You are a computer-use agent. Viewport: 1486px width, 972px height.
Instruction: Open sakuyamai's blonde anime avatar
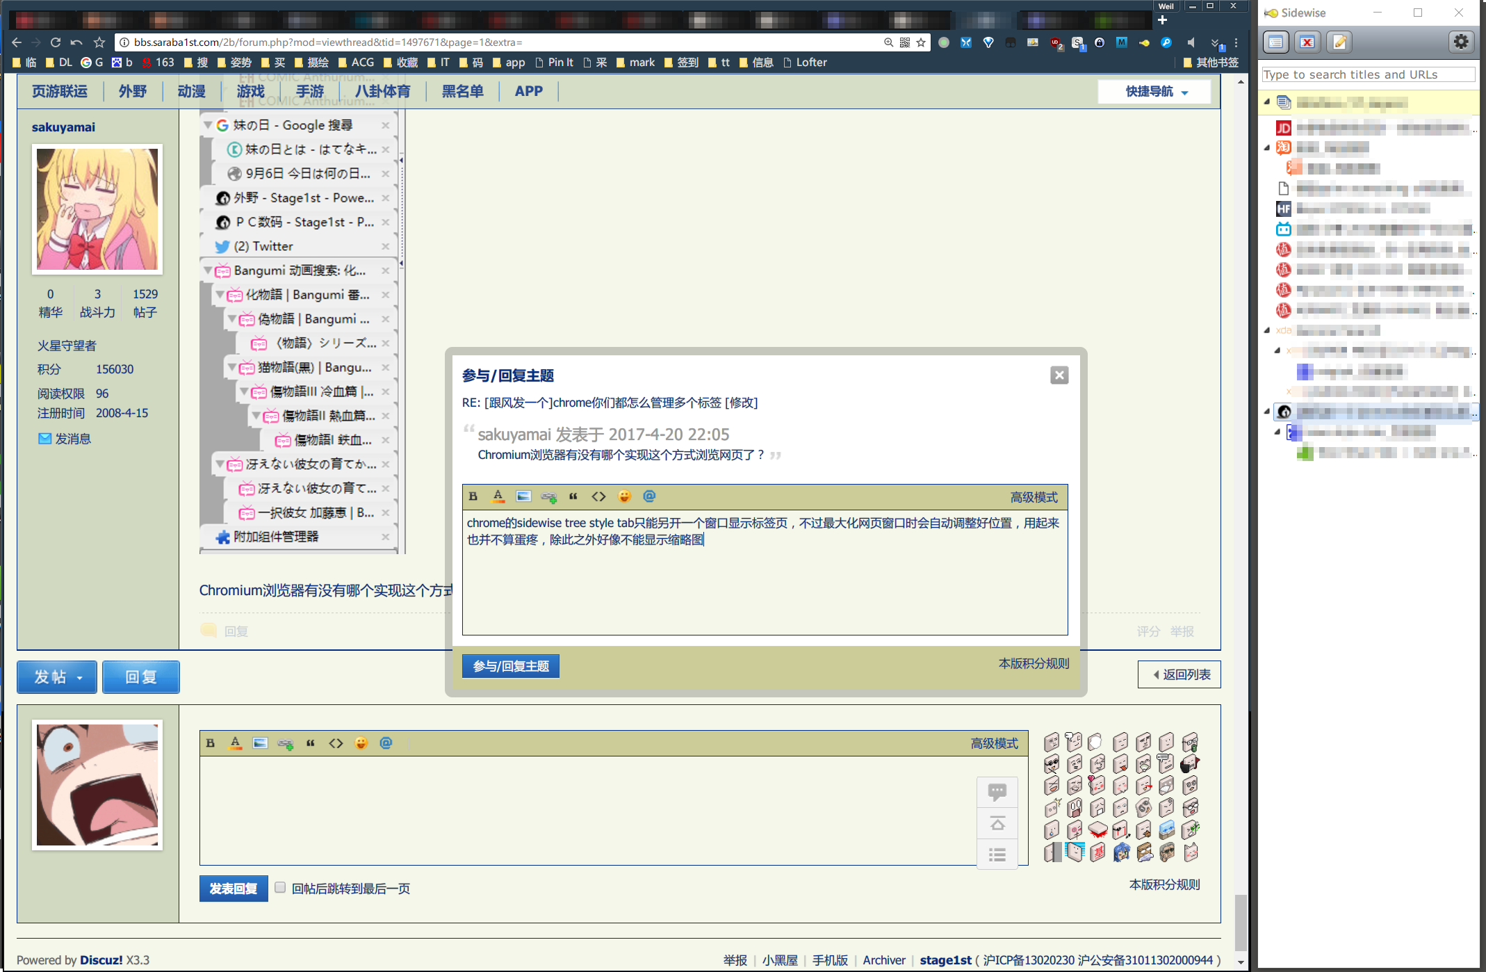pyautogui.click(x=97, y=209)
